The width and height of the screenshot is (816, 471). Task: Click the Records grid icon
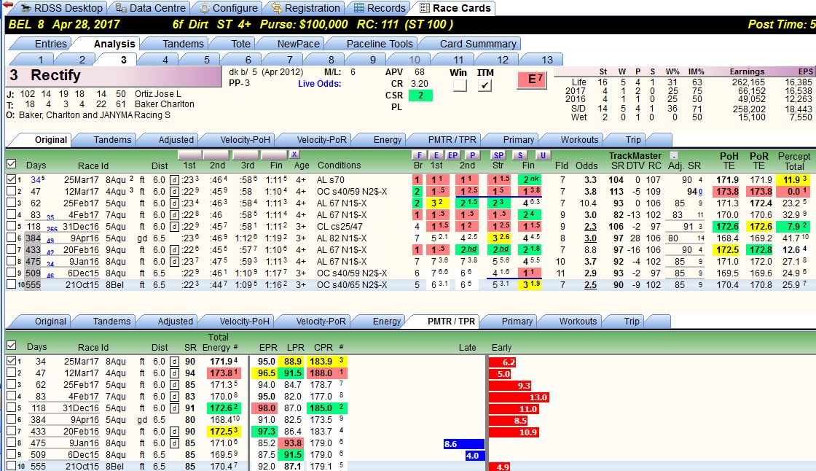pos(358,8)
